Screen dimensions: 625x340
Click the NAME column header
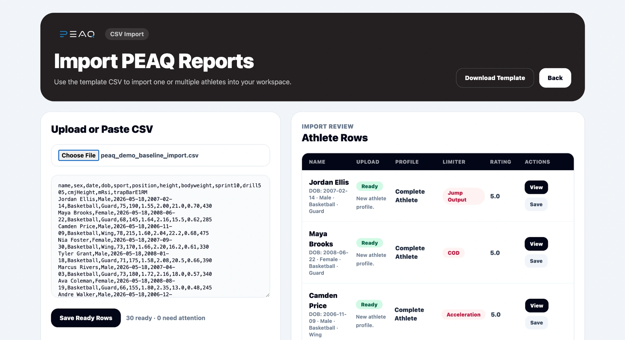tap(317, 162)
